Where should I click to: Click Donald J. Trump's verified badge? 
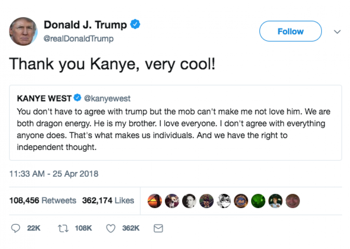135,24
